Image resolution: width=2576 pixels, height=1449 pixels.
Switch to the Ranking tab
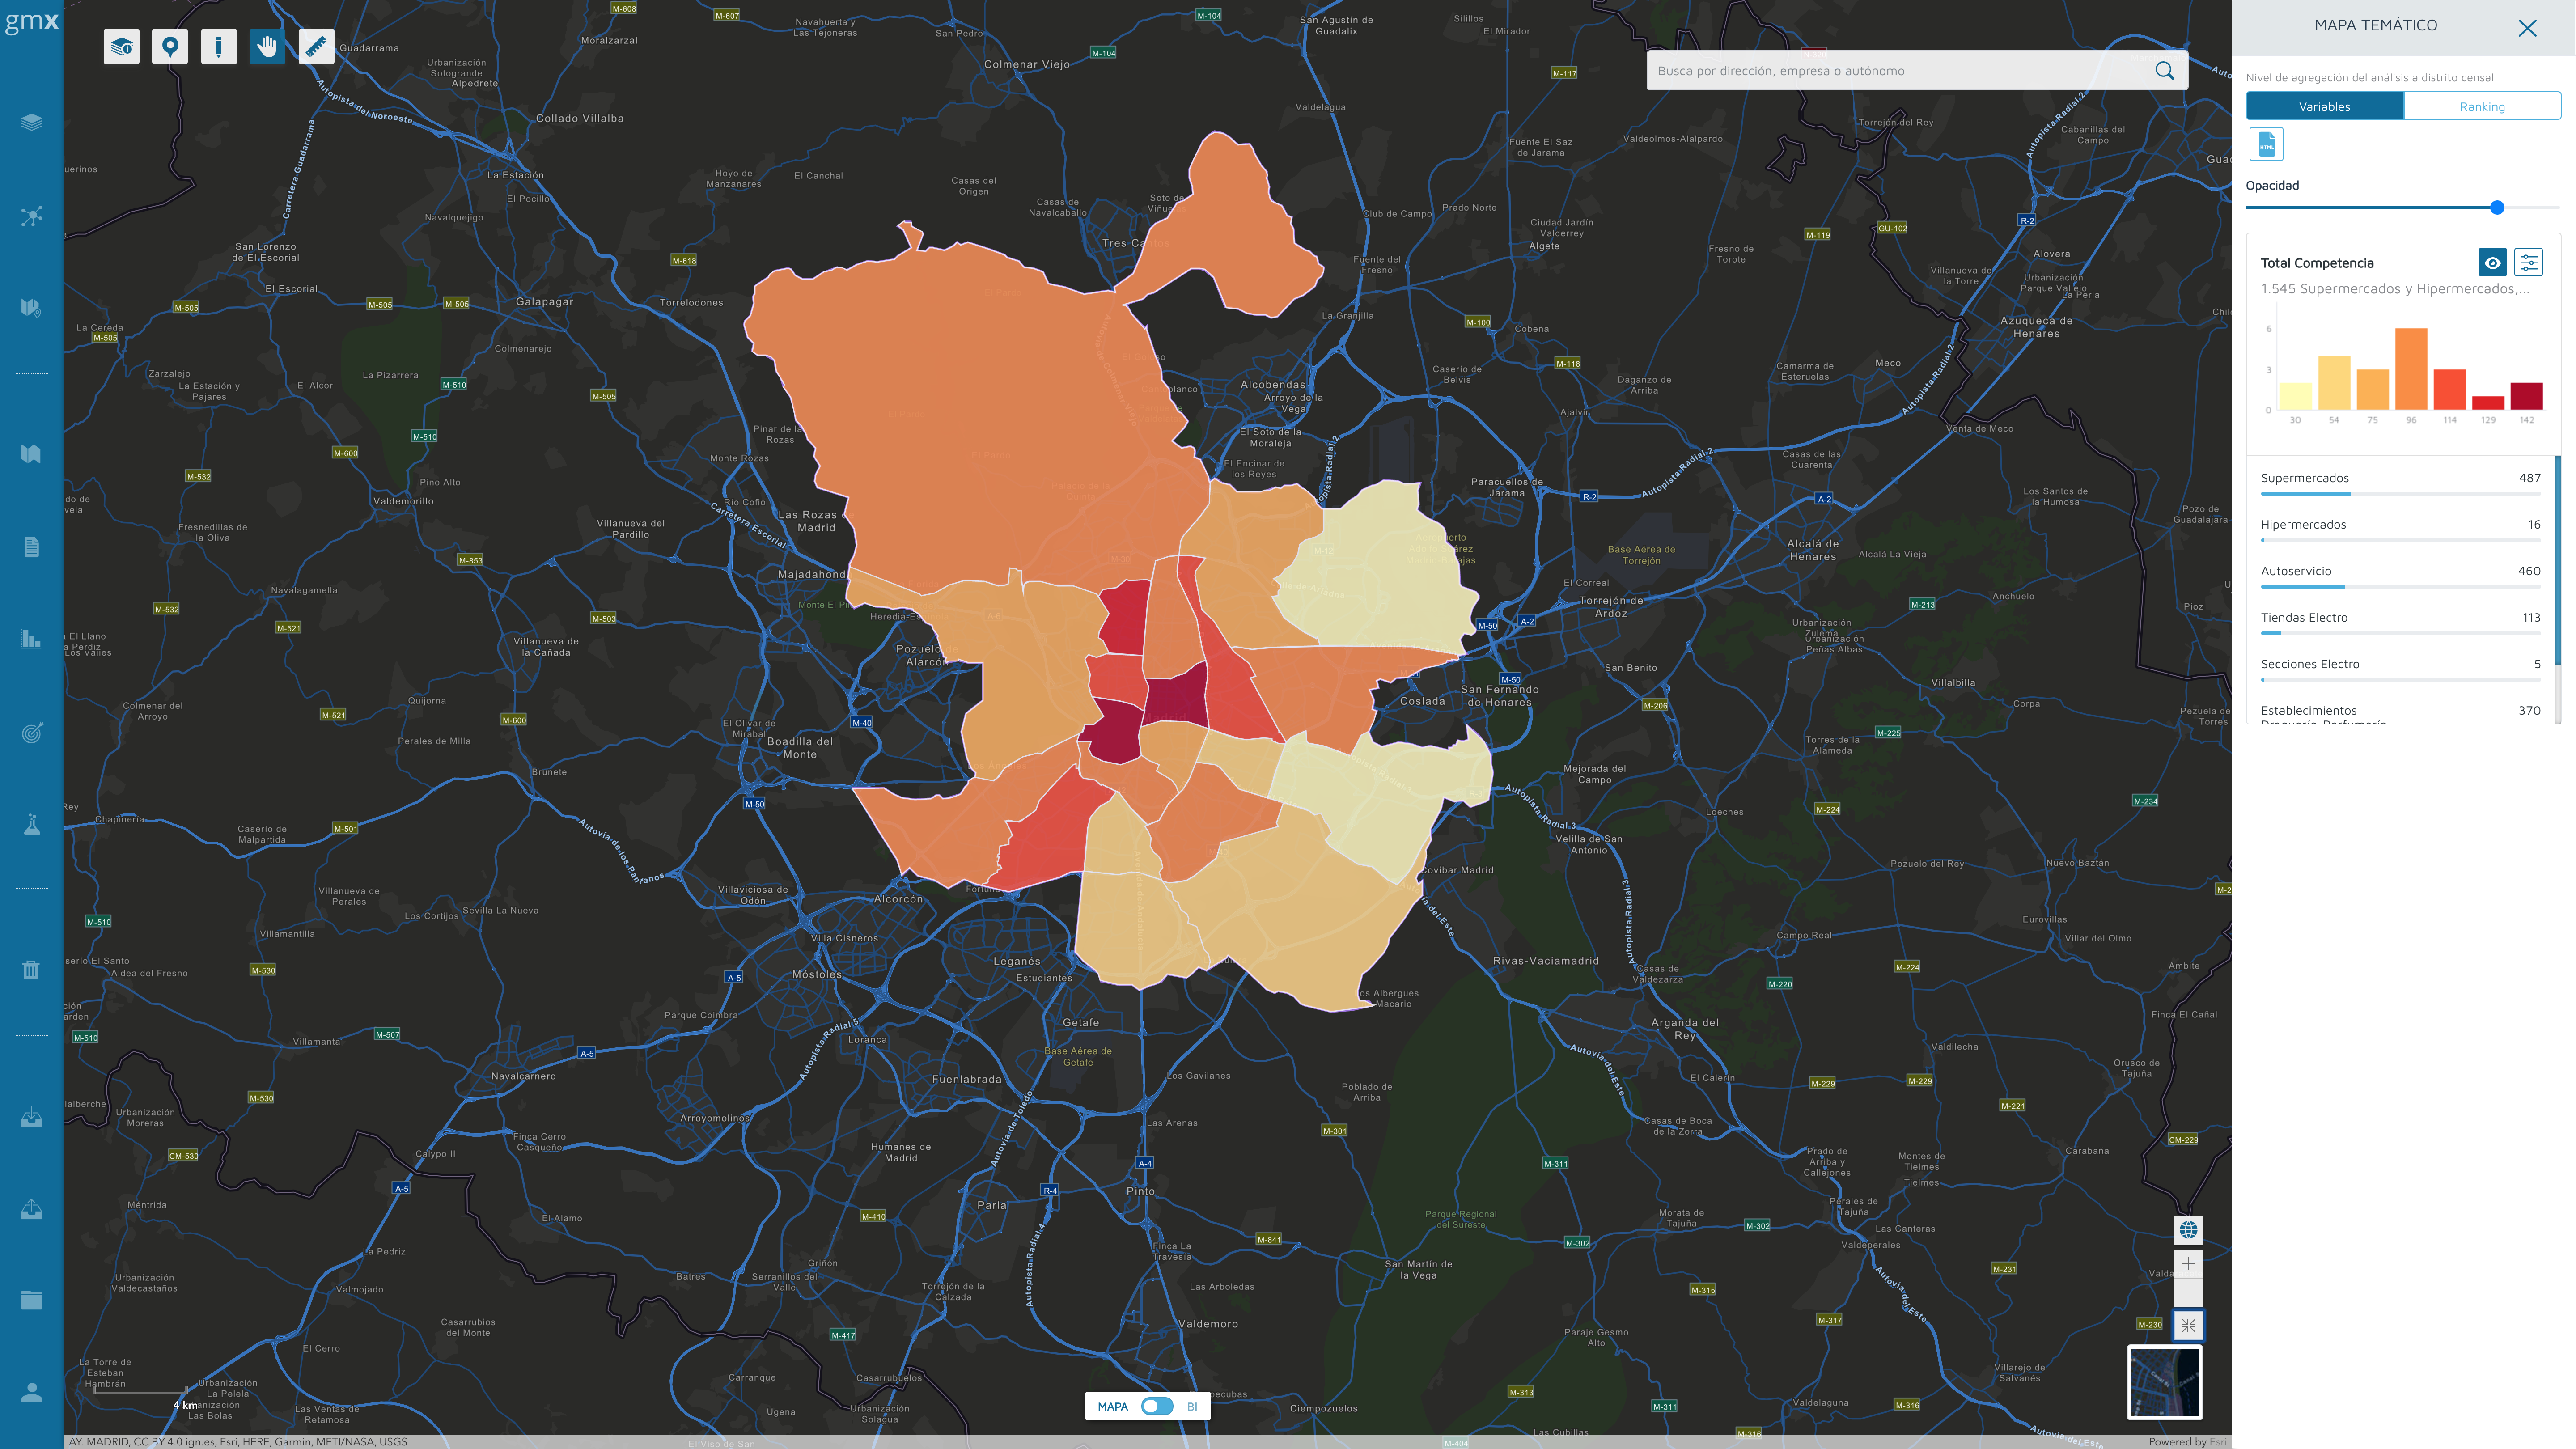click(2481, 107)
